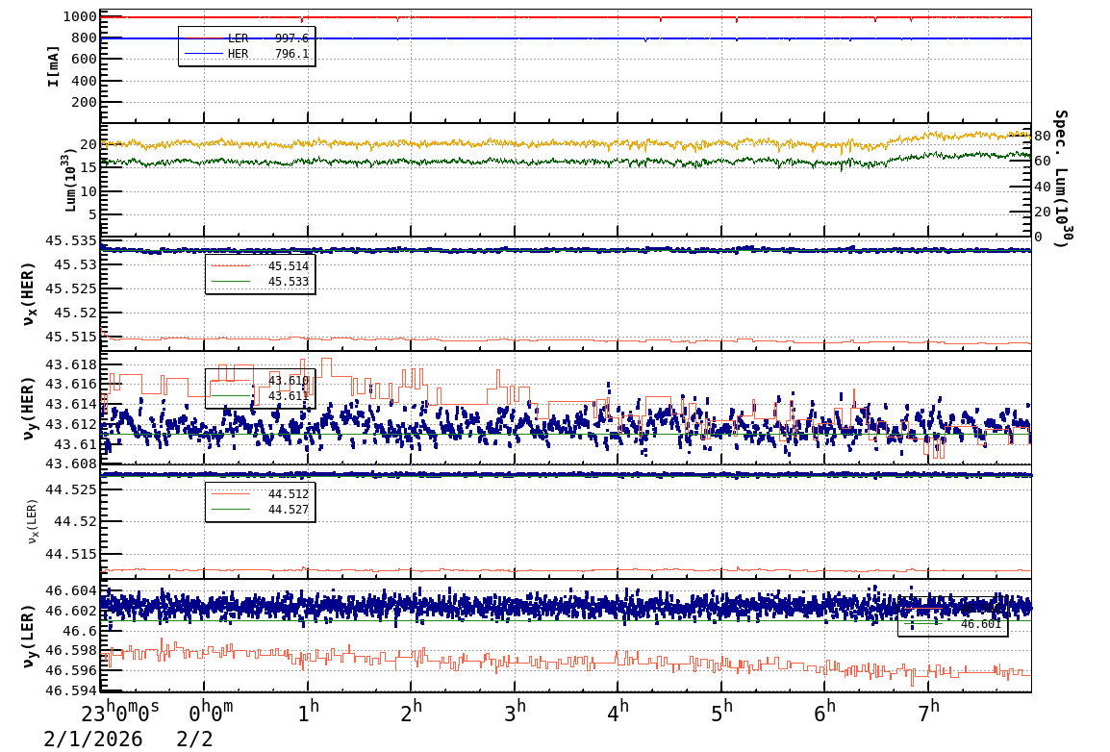The width and height of the screenshot is (1110, 752).
Task: Click the 45.525 tick label
Action: [x=71, y=288]
